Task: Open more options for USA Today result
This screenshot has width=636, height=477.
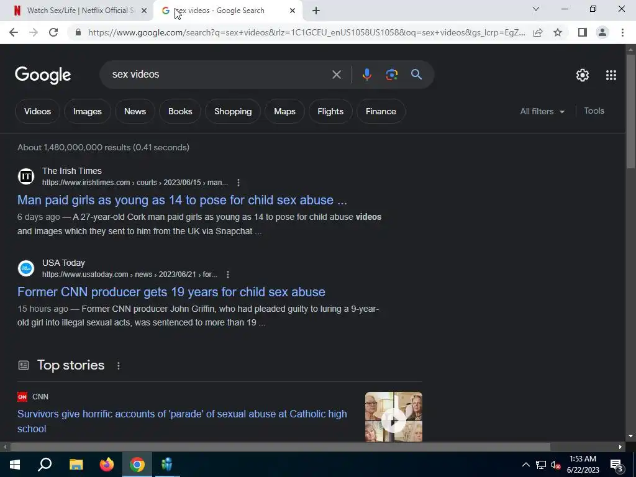Action: [228, 275]
